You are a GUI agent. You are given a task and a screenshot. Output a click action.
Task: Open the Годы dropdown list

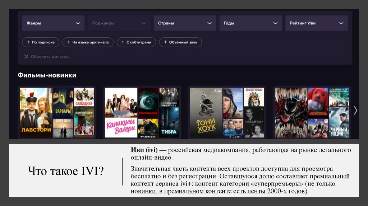[250, 23]
